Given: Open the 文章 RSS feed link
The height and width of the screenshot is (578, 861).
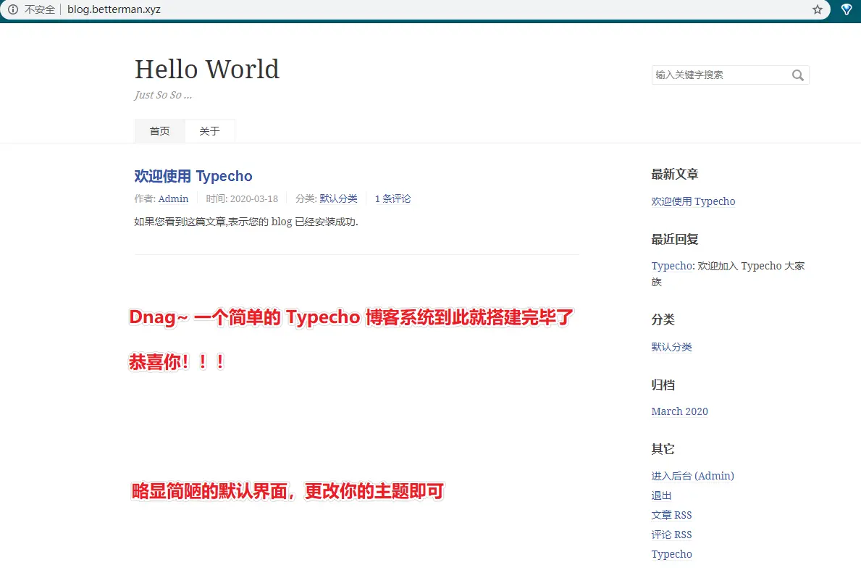Looking at the screenshot, I should click(x=671, y=515).
